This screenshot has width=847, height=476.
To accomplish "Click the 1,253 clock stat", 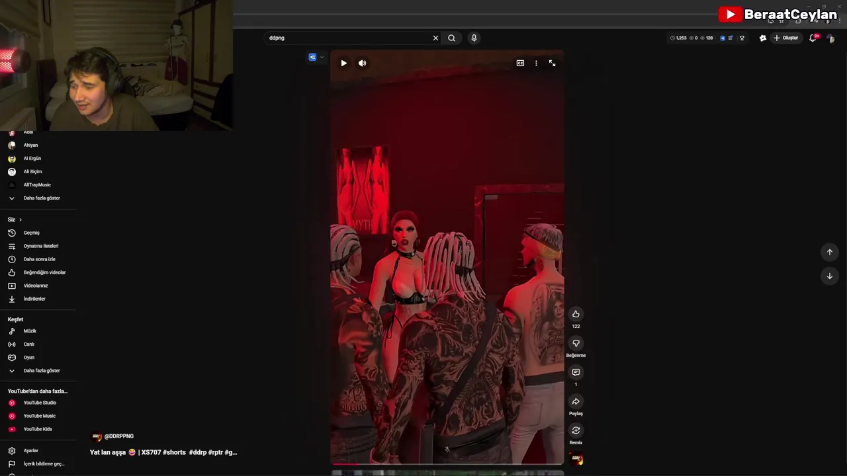I will pos(678,38).
